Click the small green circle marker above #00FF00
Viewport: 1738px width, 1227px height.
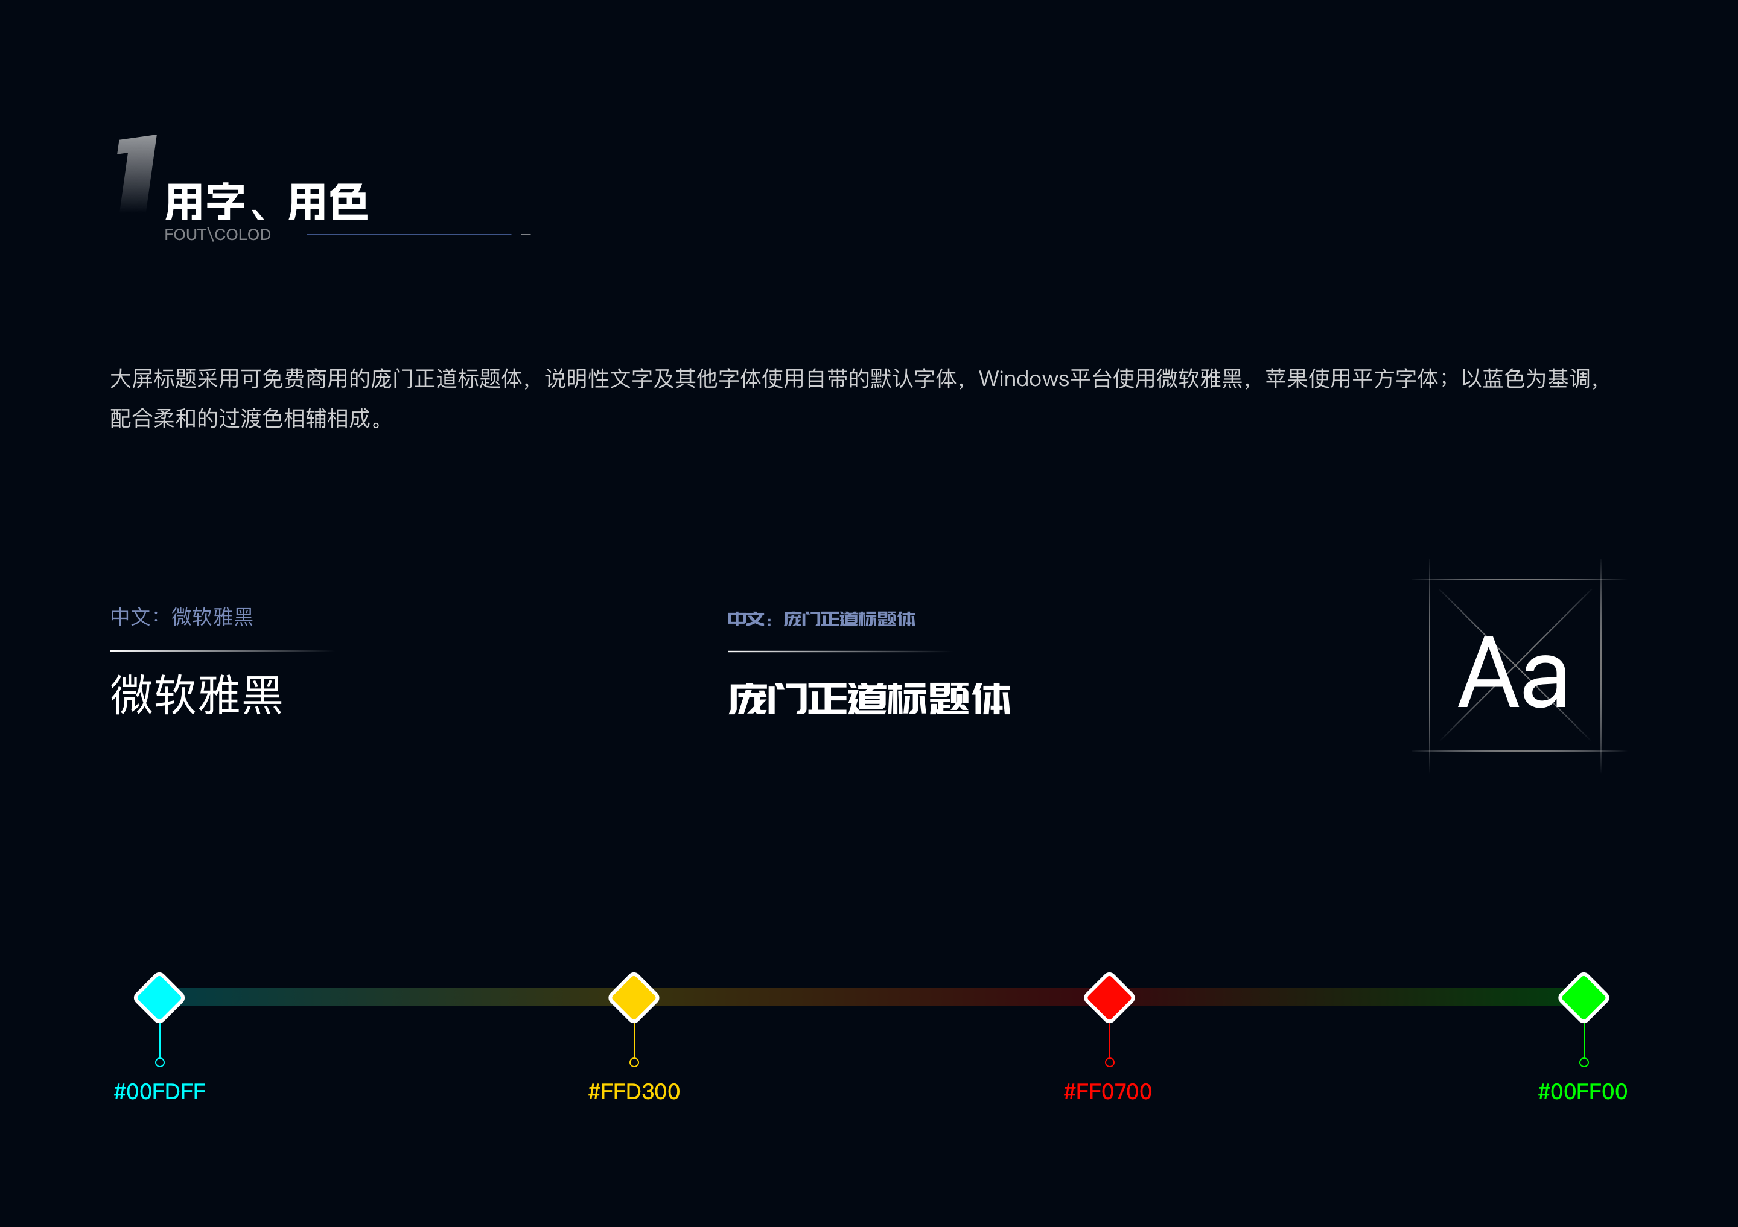(1584, 1062)
